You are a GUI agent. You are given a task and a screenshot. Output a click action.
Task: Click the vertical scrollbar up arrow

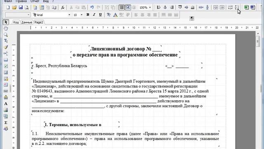(x=258, y=34)
